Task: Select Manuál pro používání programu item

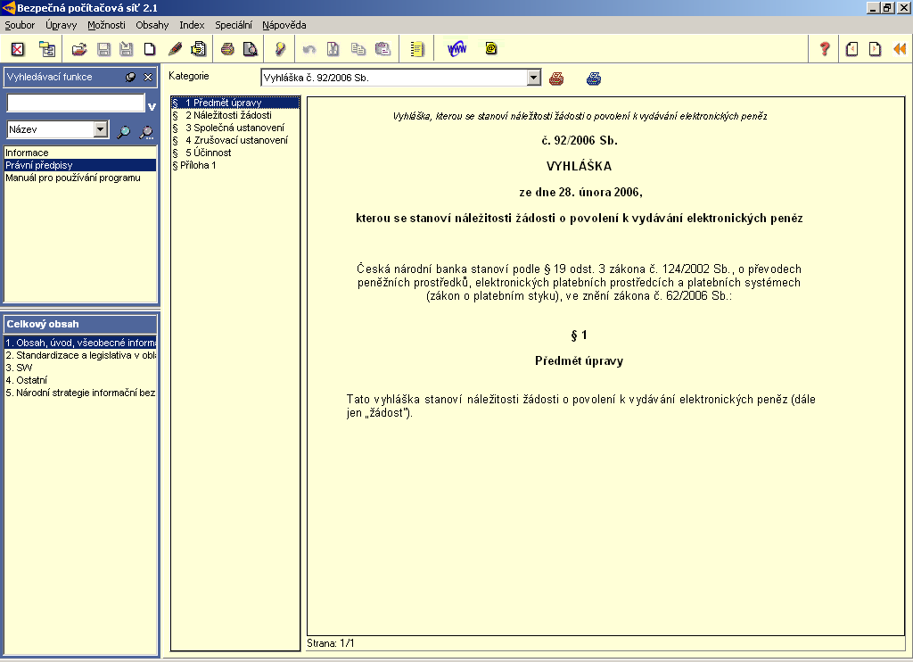Action: click(80, 178)
